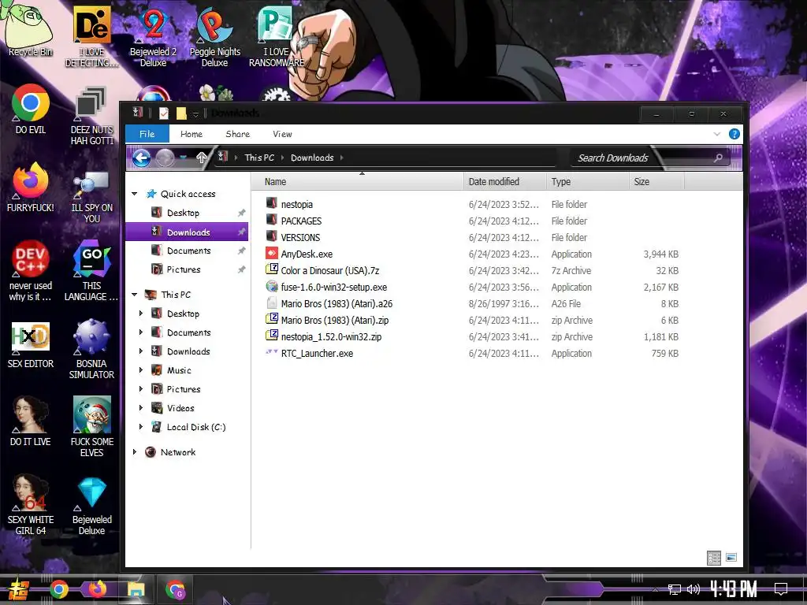Image resolution: width=807 pixels, height=605 pixels.
Task: Open the Action Center notification icon
Action: coord(781,588)
